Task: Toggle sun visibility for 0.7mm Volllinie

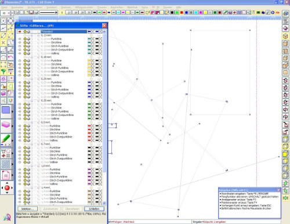Action: (25, 162)
